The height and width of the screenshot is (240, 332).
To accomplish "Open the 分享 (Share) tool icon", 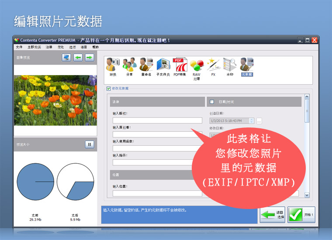I will (130, 67).
